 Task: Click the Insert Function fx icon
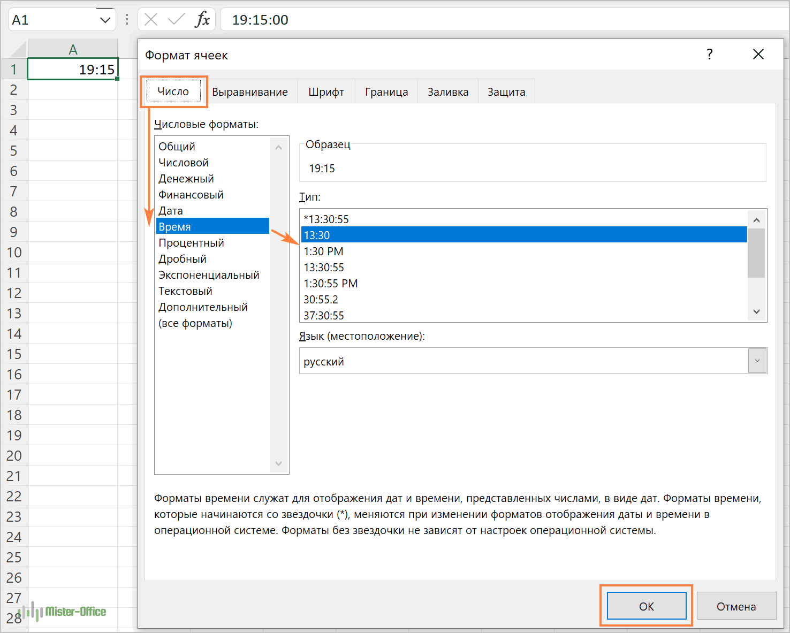pyautogui.click(x=202, y=20)
